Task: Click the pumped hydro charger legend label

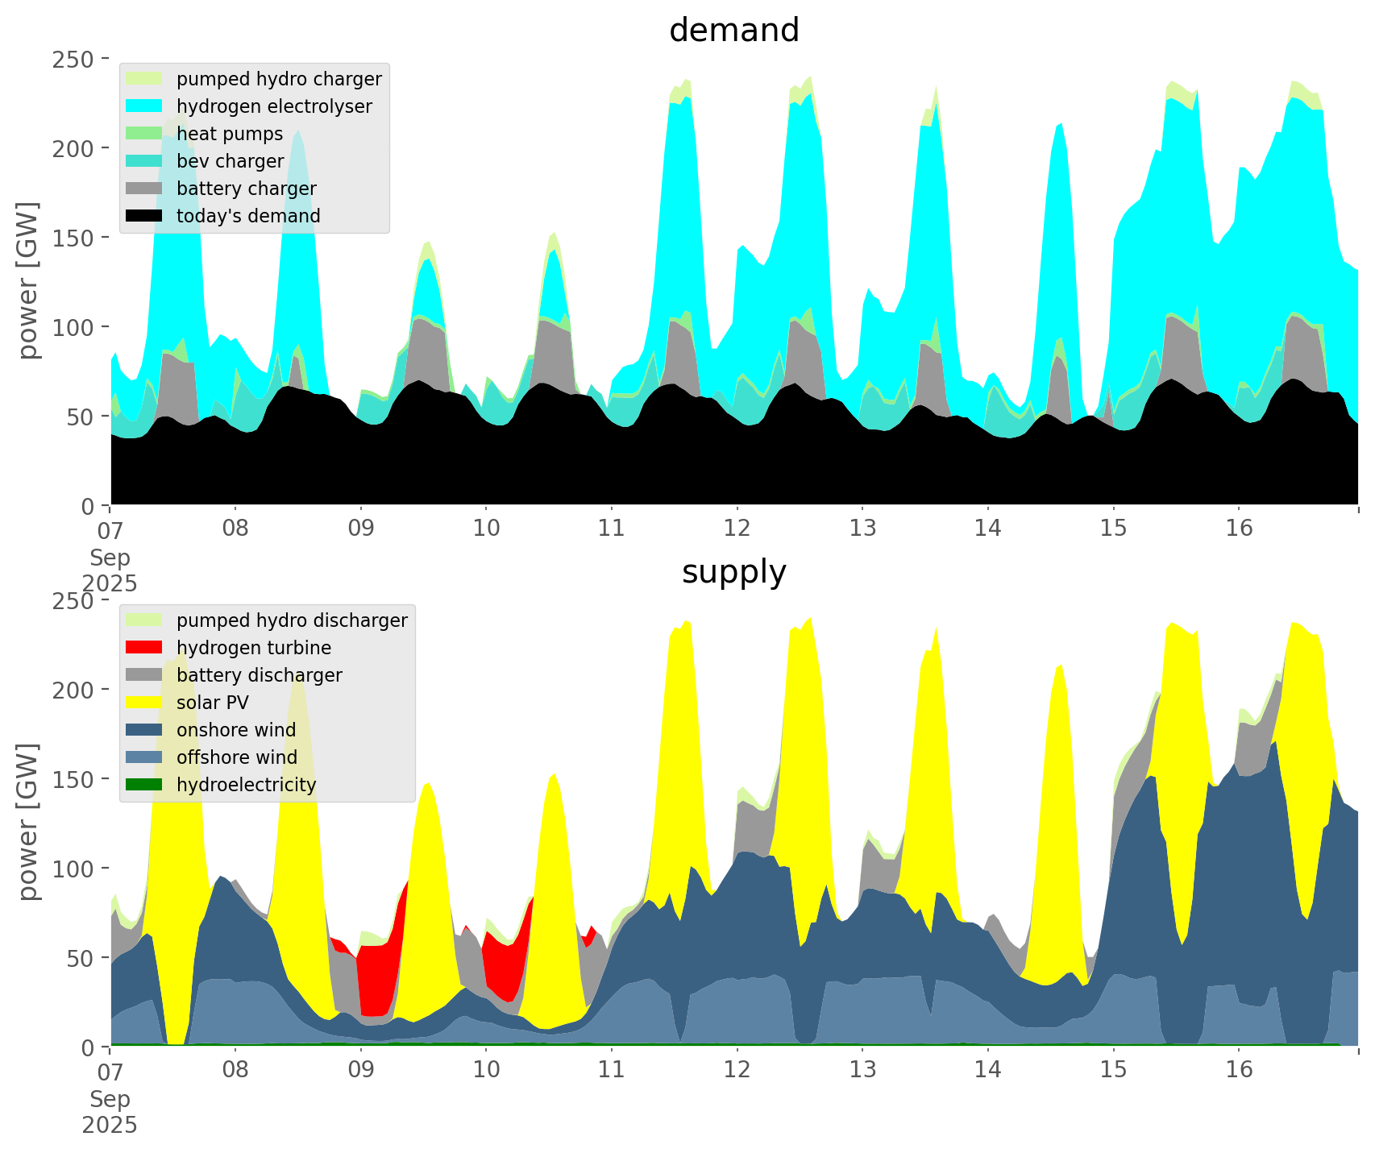Action: (279, 79)
